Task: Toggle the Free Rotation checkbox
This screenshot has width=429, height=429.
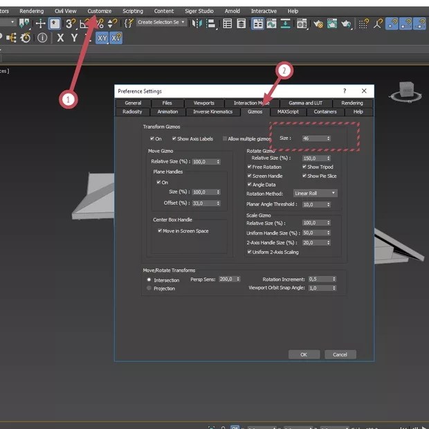Action: (x=250, y=167)
